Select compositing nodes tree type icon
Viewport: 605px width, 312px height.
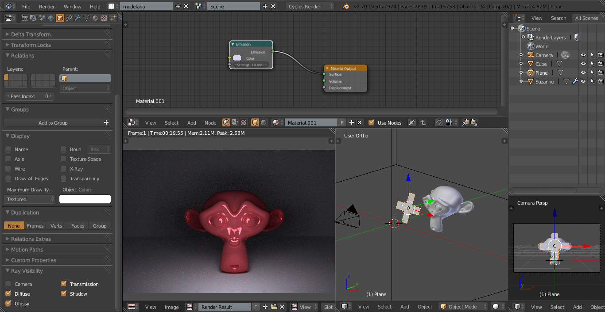[x=235, y=122]
